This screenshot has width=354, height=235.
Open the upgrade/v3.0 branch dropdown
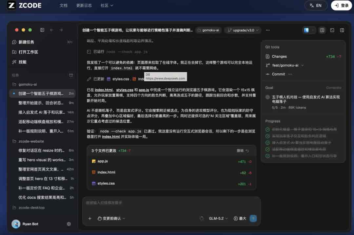click(243, 30)
